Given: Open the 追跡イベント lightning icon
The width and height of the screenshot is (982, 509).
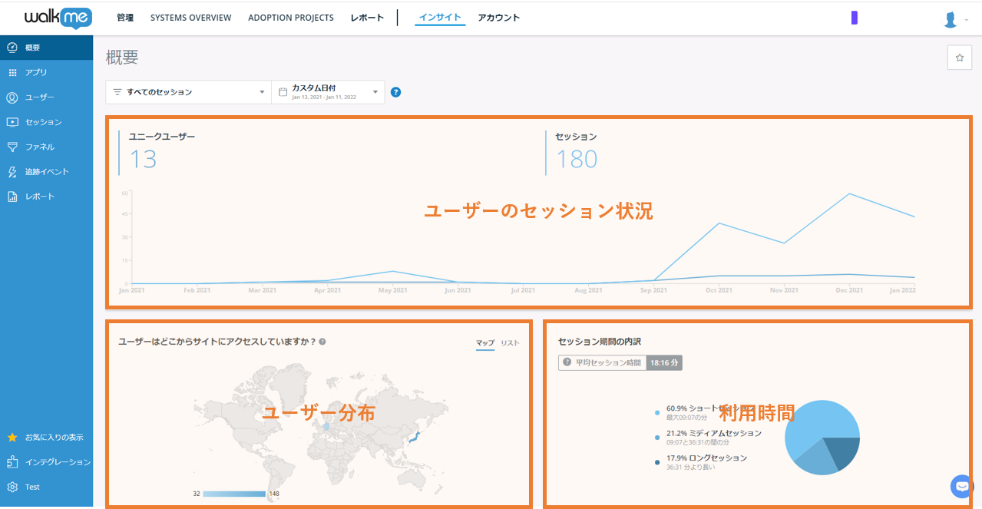Looking at the screenshot, I should (12, 172).
